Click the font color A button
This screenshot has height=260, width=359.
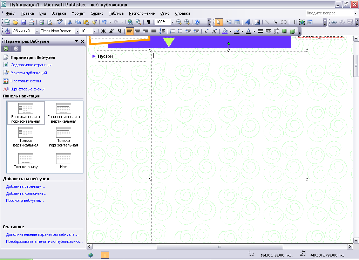[249, 31]
